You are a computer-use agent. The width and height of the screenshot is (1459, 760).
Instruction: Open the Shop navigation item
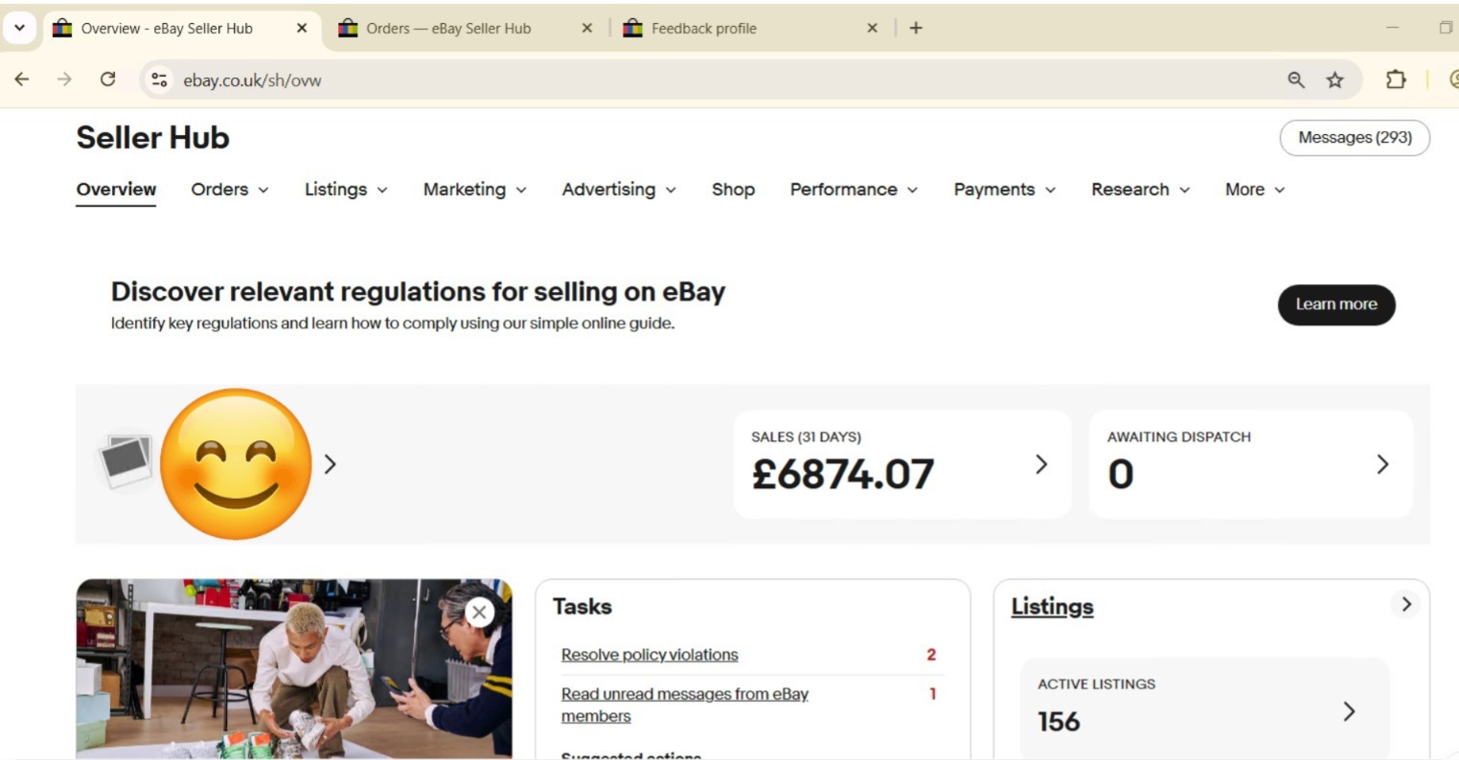click(x=733, y=190)
